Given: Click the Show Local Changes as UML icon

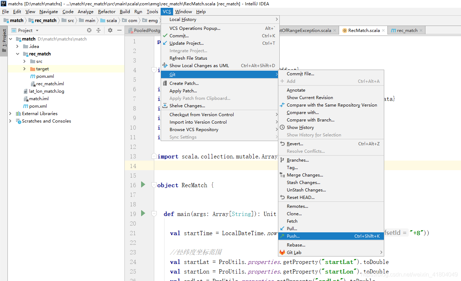Looking at the screenshot, I should point(165,65).
